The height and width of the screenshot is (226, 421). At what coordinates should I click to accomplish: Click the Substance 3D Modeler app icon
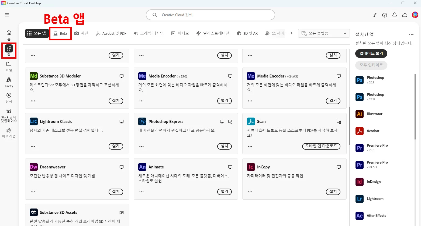(34, 76)
